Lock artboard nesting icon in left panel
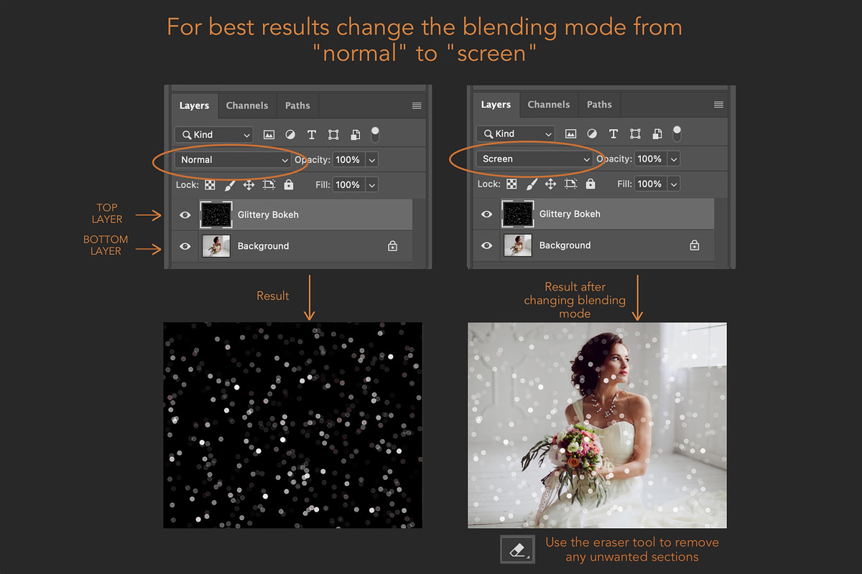Viewport: 862px width, 574px height. pyautogui.click(x=269, y=185)
